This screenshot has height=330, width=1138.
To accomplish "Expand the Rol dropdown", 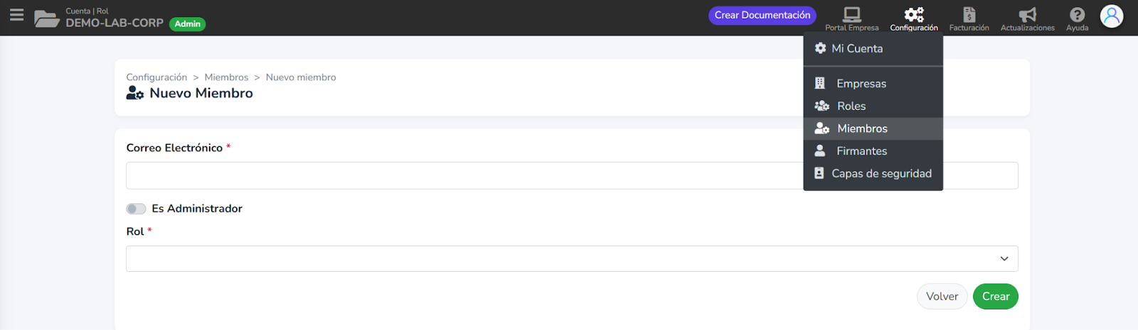I will (x=572, y=258).
